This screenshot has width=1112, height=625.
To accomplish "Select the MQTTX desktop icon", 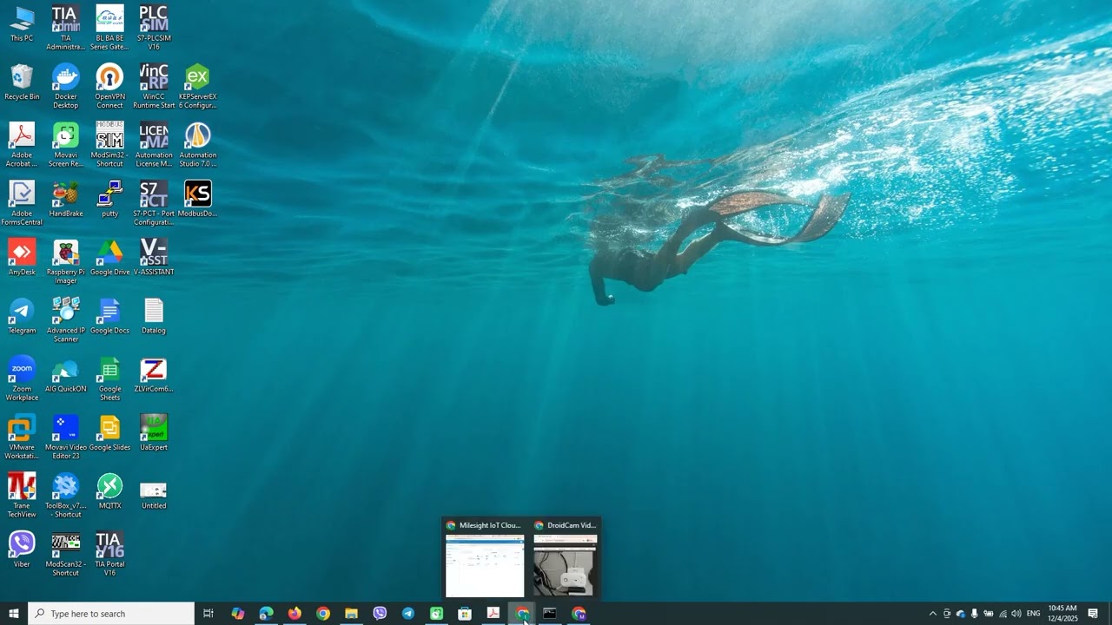I will coord(109,491).
